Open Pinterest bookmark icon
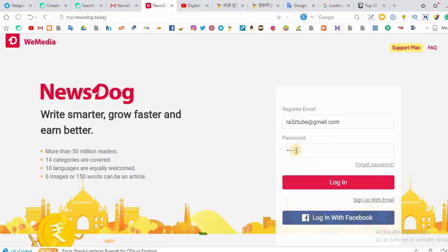Screen dimensions: 448x252 click(212, 28)
